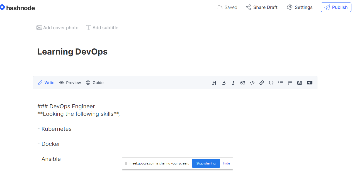Switch to the Write tab
362x172 pixels.
point(46,83)
